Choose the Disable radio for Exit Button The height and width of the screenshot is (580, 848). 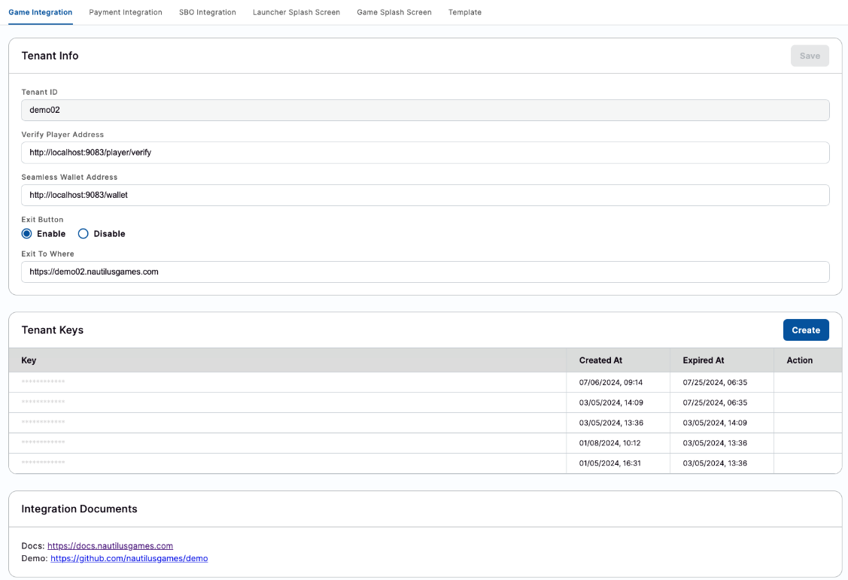point(84,234)
